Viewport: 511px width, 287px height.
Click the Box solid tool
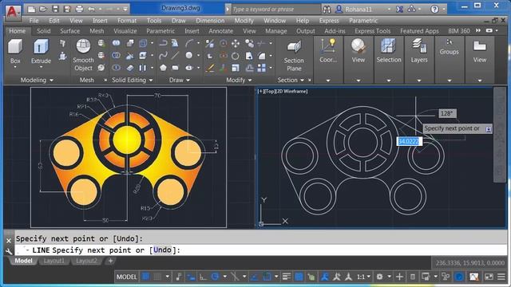click(x=15, y=51)
